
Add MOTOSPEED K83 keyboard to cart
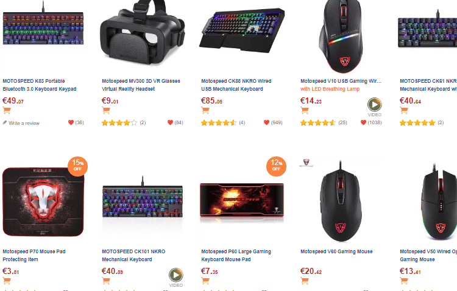tap(7, 110)
